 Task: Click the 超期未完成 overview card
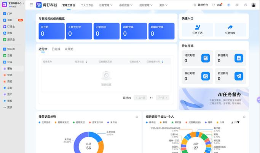pos(161,31)
